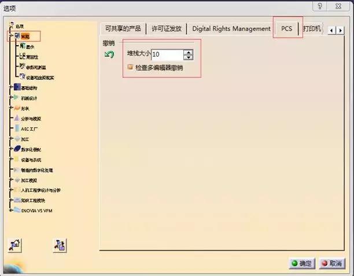
Task: Click the green undo arrow icon
Action: 109,54
